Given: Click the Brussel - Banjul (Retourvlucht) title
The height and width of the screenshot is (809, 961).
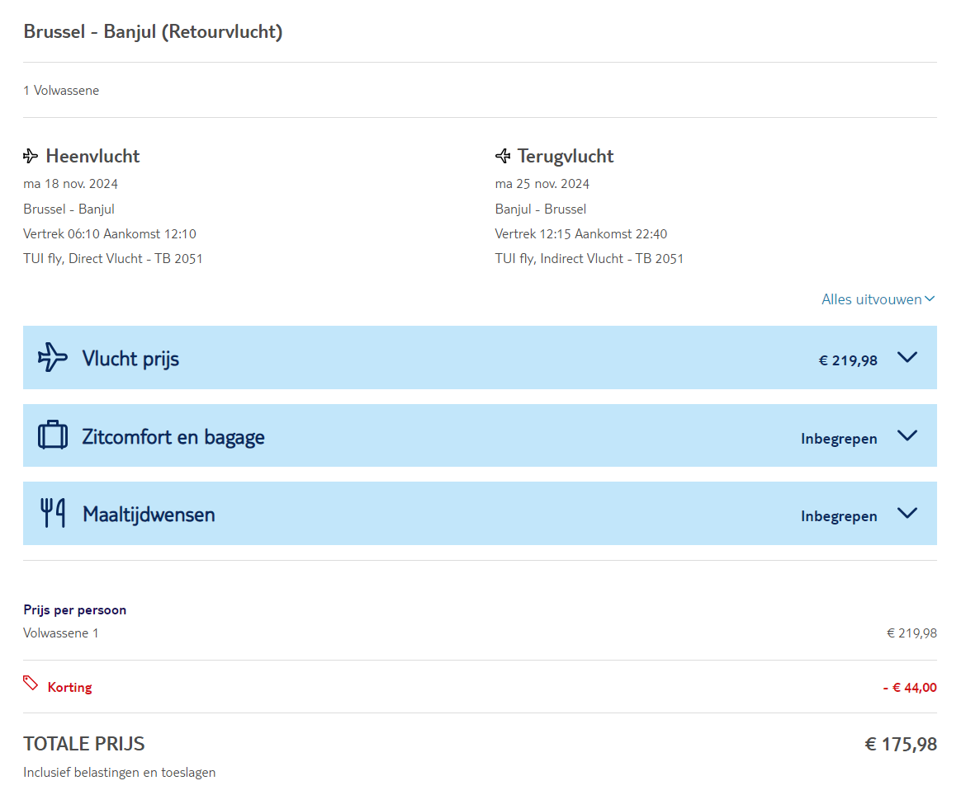Looking at the screenshot, I should (154, 32).
